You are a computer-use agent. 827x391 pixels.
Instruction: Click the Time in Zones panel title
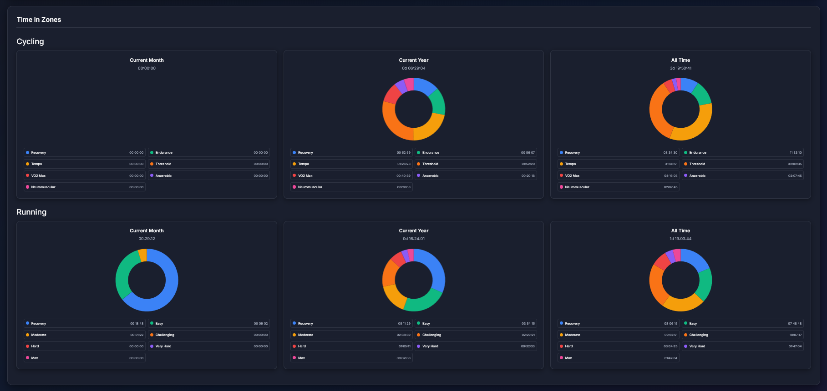coord(39,20)
